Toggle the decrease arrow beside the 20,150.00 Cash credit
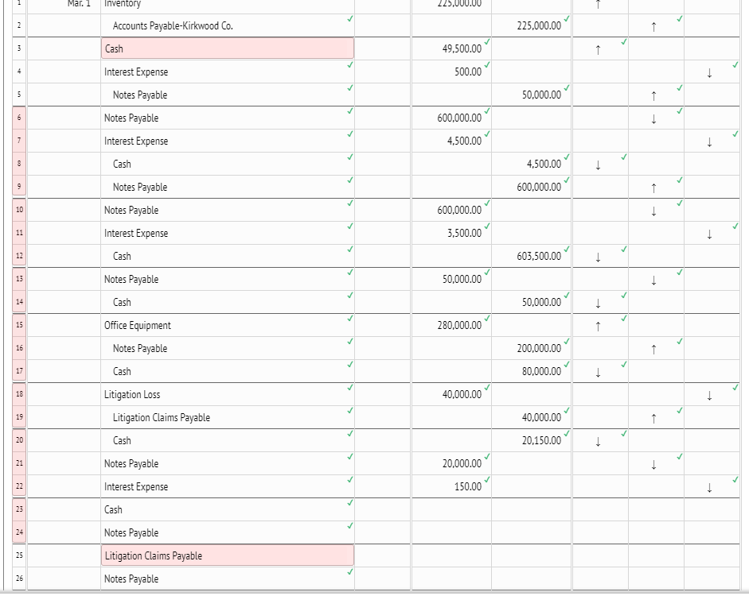 [598, 440]
